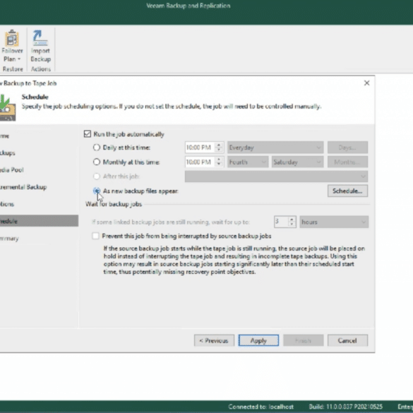Click the Restore ribbon group label
Screen dimensions: 413x413
[13, 69]
